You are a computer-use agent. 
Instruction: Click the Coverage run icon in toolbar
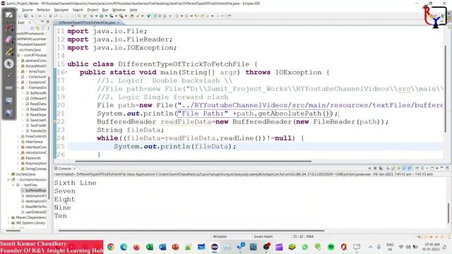(112, 16)
